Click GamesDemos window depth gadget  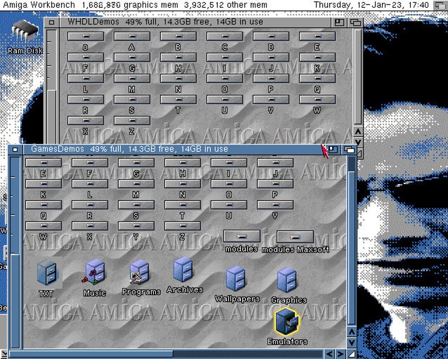[x=349, y=150]
